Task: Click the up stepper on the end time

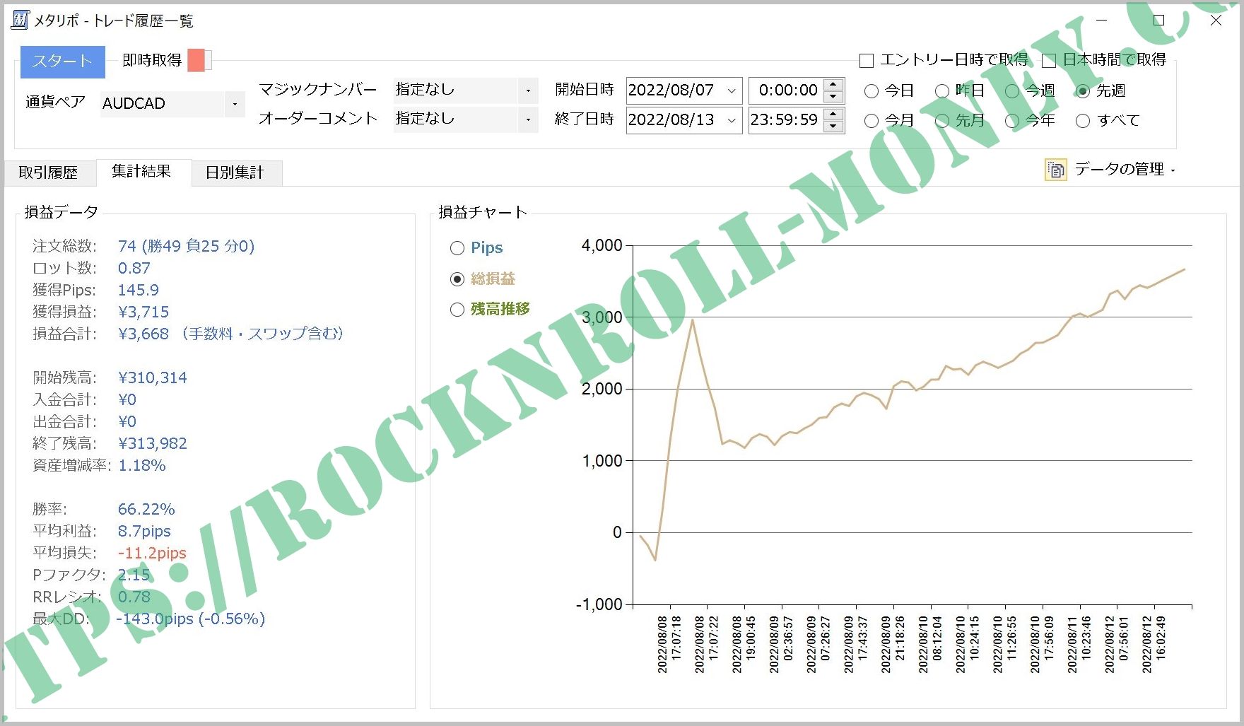Action: [x=834, y=114]
